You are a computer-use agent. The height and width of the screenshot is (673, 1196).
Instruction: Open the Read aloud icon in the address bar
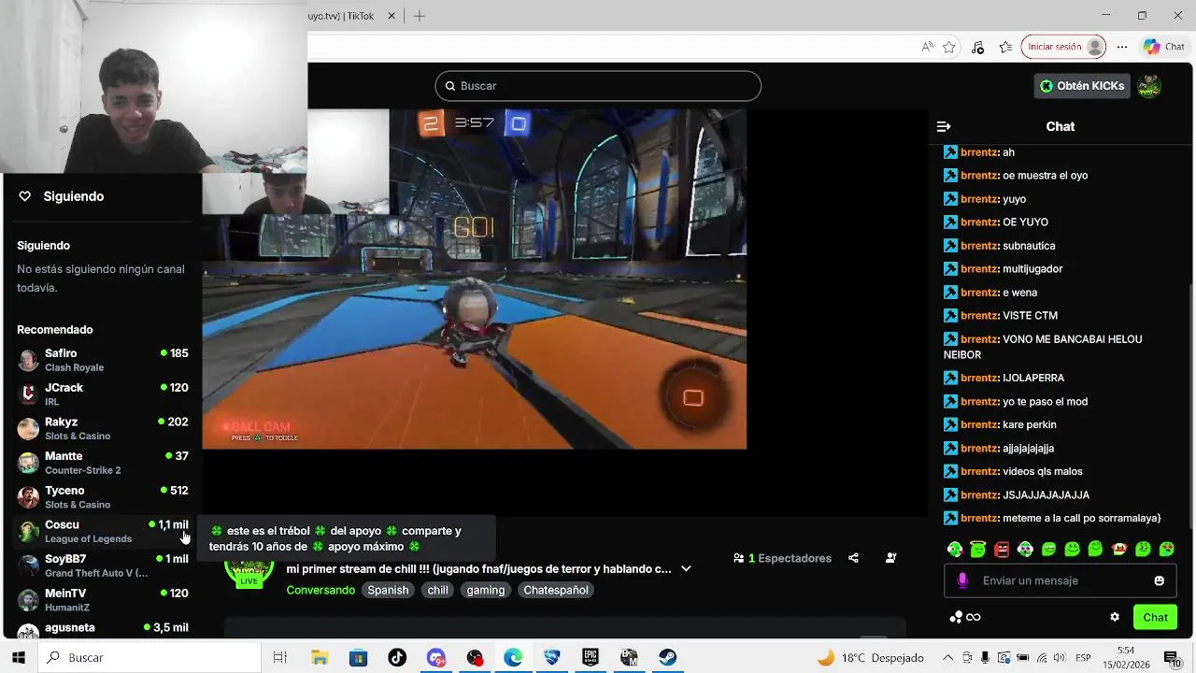coord(927,47)
